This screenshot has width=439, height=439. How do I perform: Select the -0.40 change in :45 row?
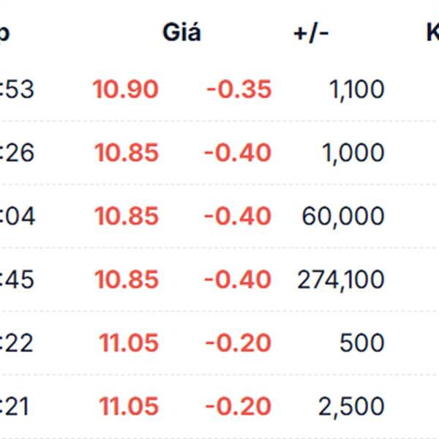[238, 279]
